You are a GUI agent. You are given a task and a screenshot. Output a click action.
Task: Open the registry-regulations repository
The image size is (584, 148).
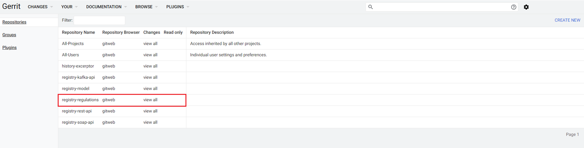coord(80,100)
